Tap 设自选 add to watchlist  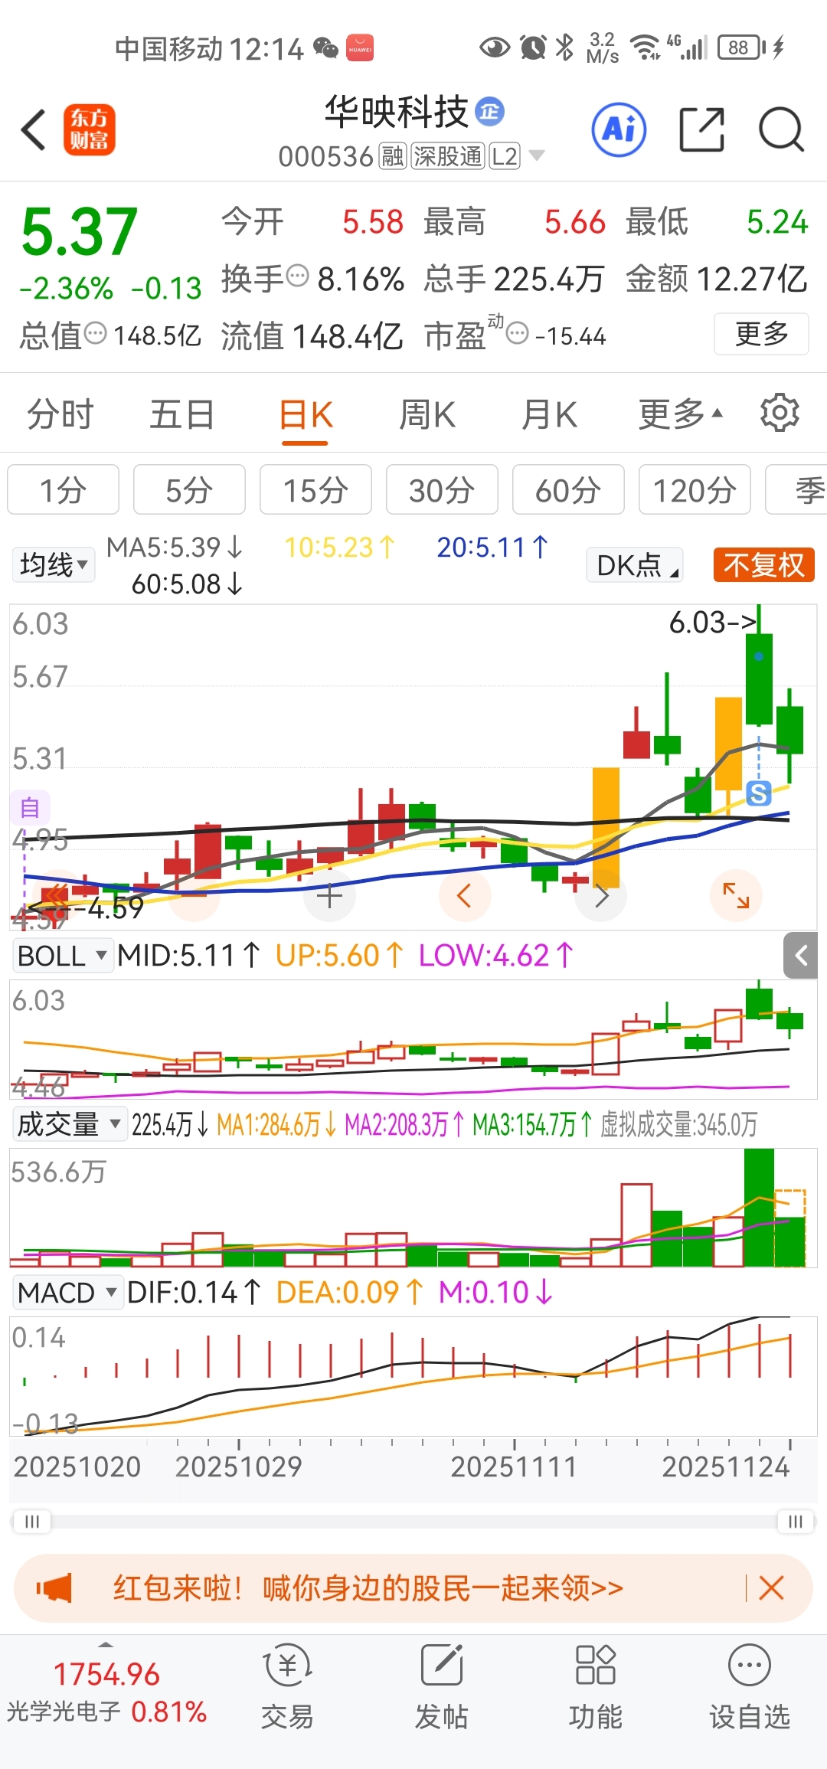750,1688
